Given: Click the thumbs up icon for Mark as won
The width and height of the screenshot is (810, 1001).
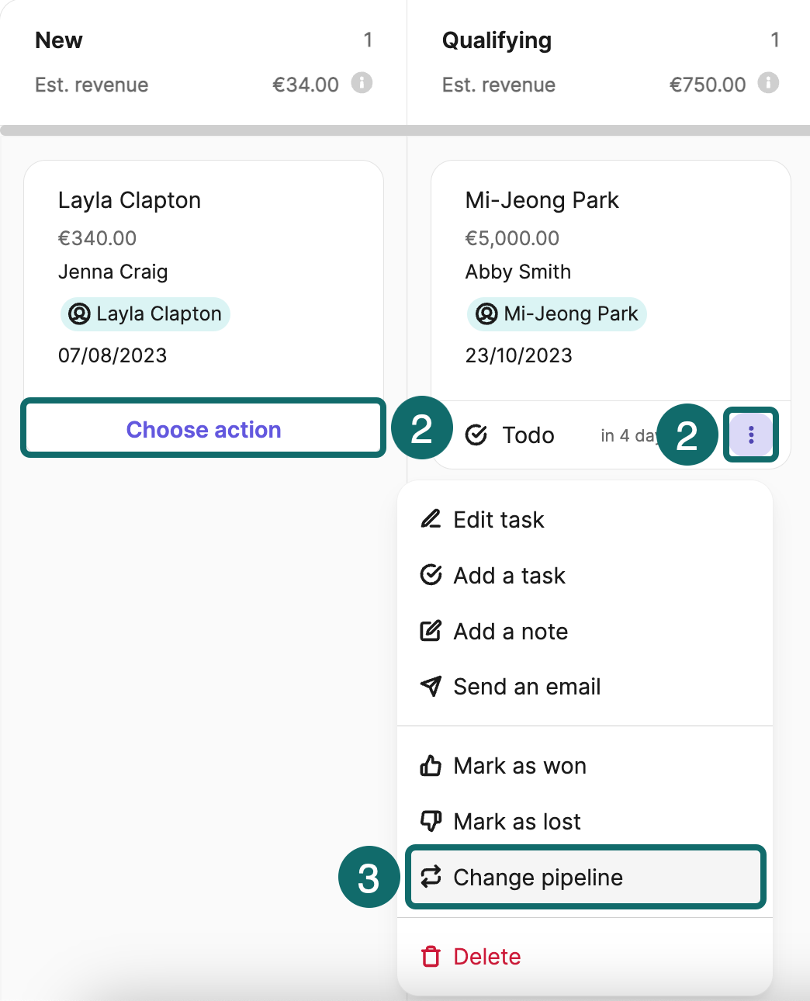Looking at the screenshot, I should coord(431,765).
